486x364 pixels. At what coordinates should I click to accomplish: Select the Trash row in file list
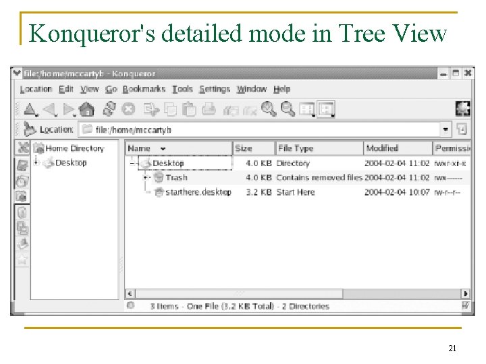coord(298,178)
